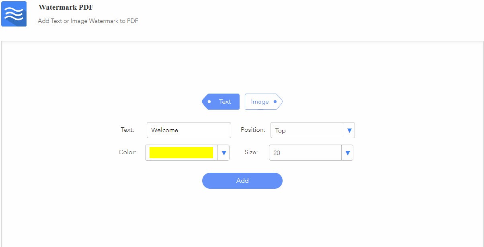Click the Color: label

click(127, 152)
